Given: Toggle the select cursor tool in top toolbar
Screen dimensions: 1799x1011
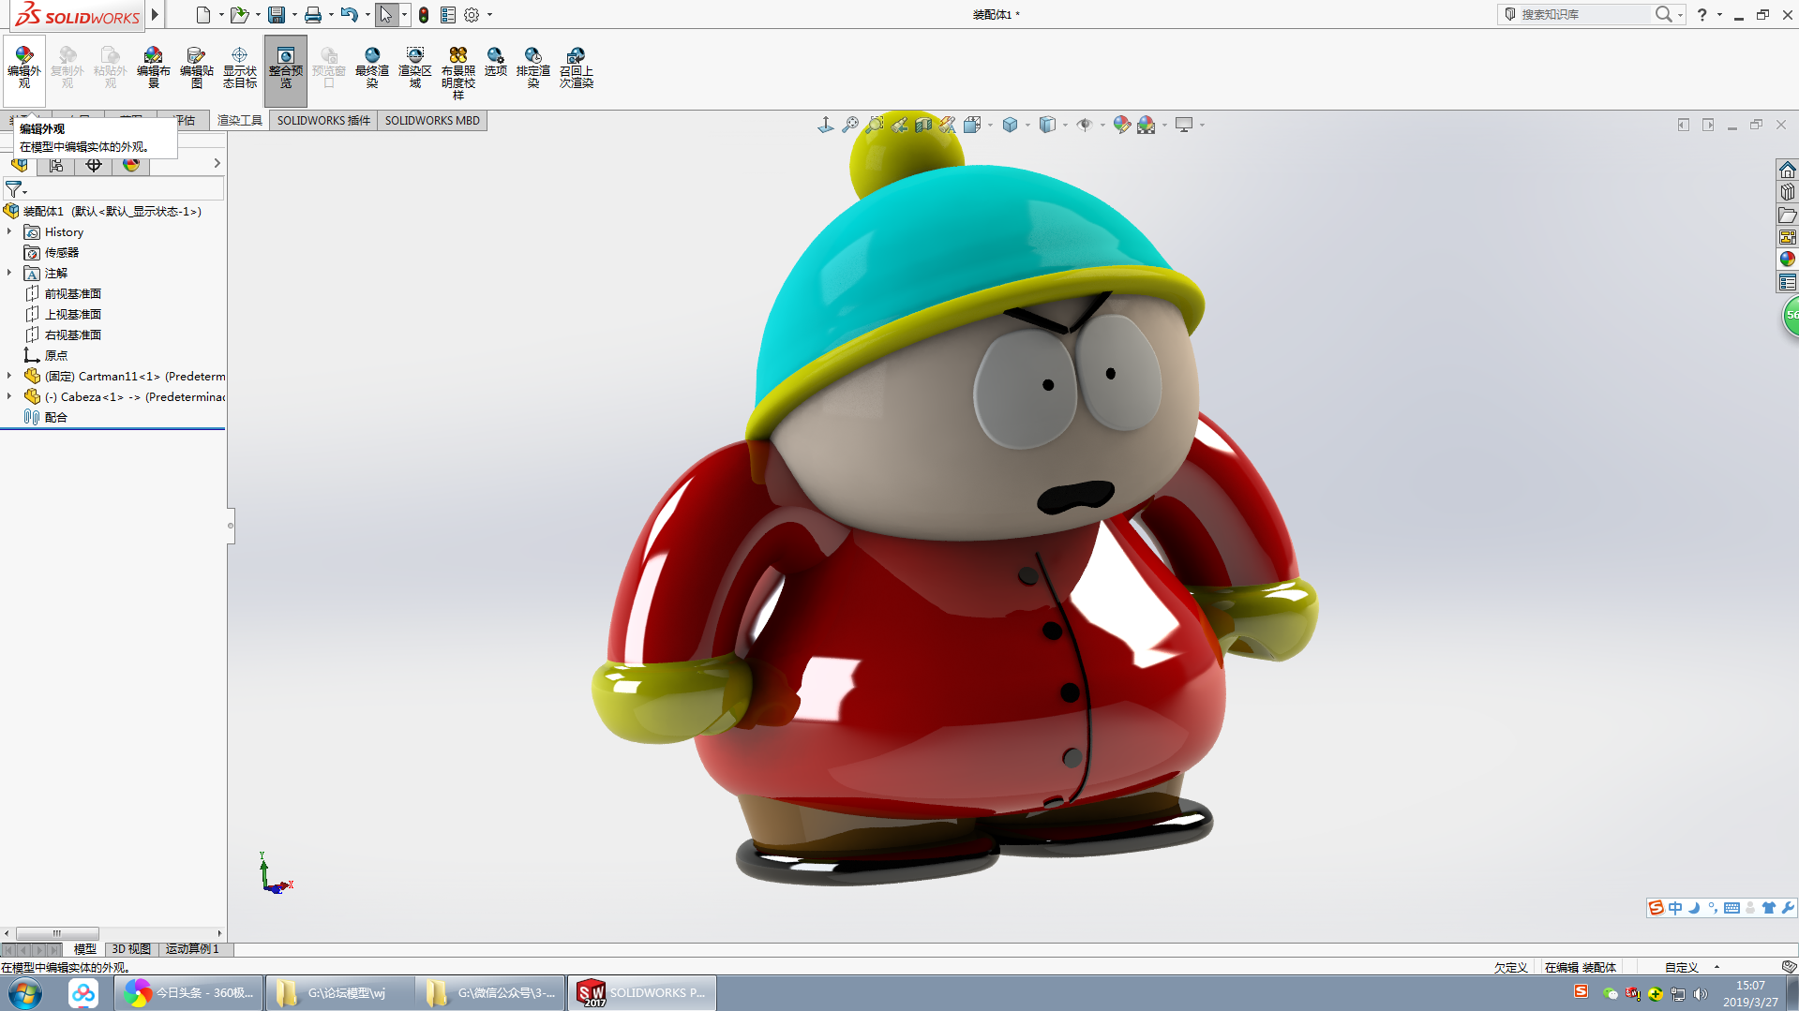Looking at the screenshot, I should pos(385,15).
